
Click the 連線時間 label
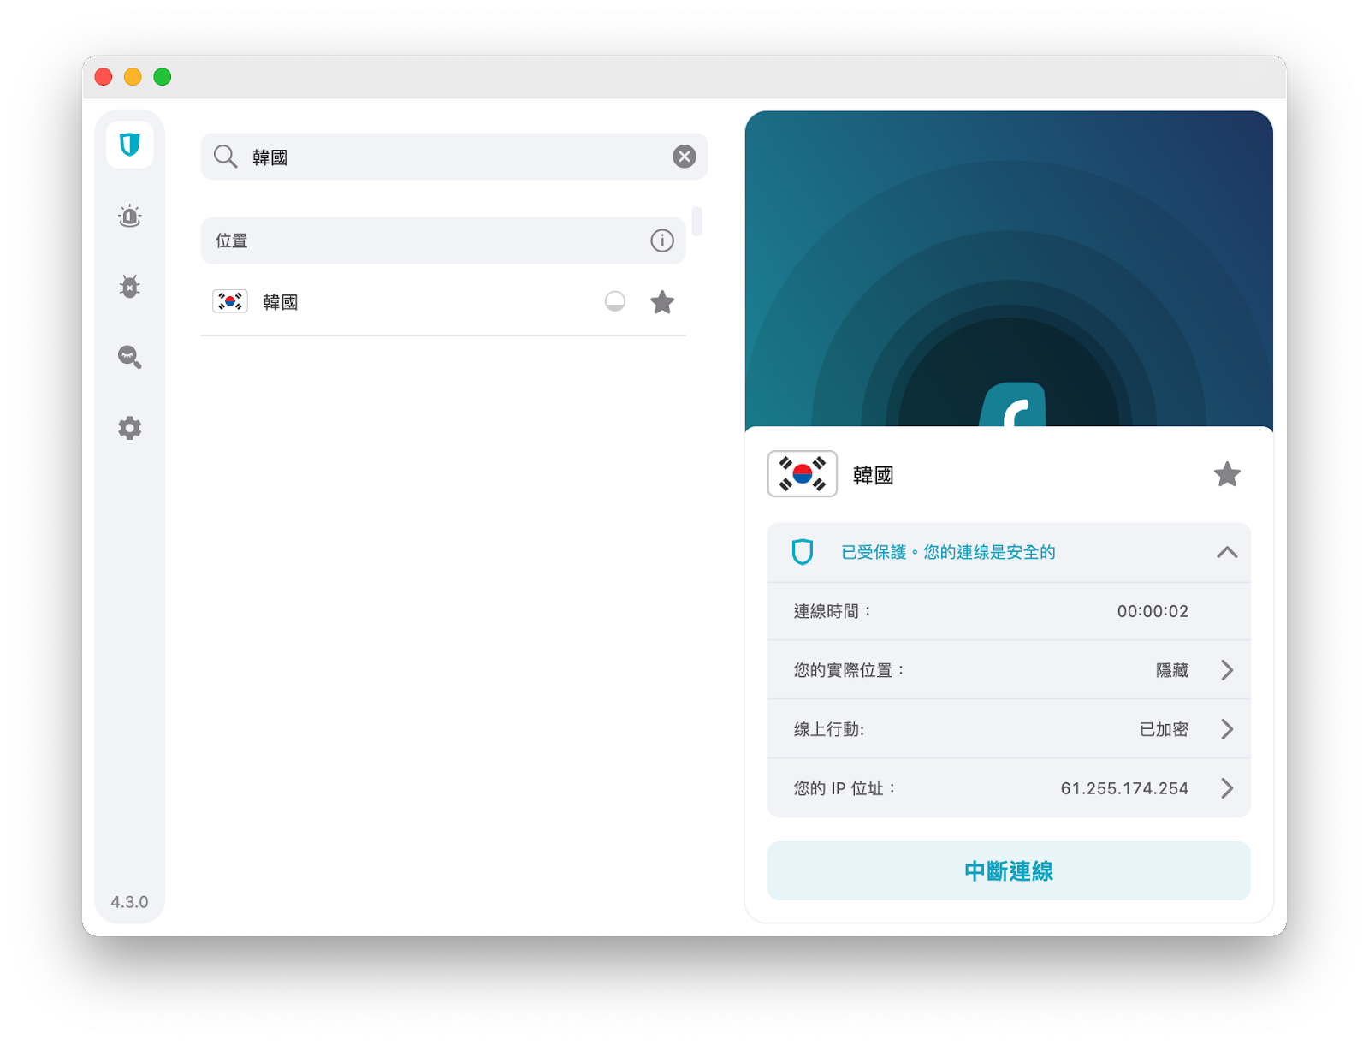click(832, 611)
